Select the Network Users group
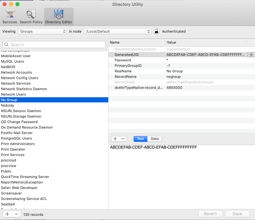The width and height of the screenshot is (255, 220). click(54, 94)
